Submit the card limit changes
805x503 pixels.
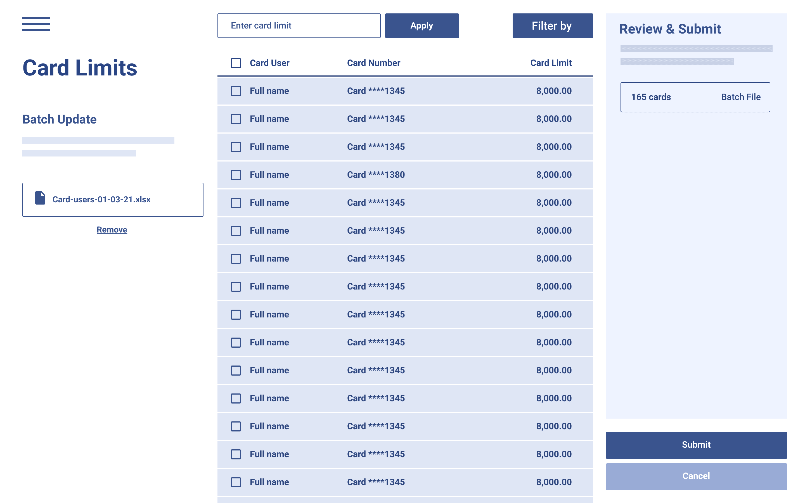click(x=696, y=445)
